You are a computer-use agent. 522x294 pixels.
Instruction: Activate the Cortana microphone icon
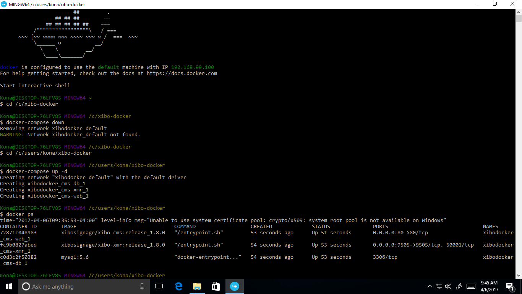coord(142,286)
